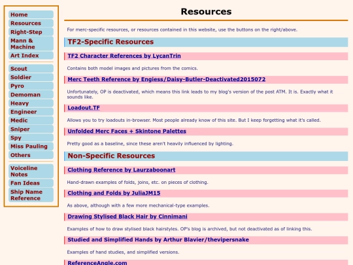Open Drawing Stylised Black Hair by Cinnimani

[x=127, y=217]
